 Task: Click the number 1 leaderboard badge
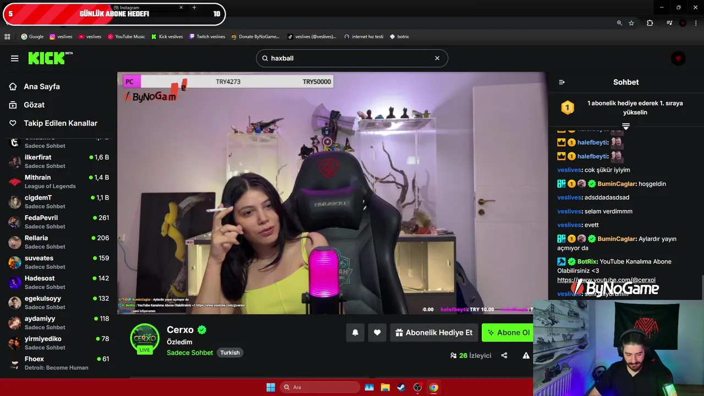click(567, 107)
